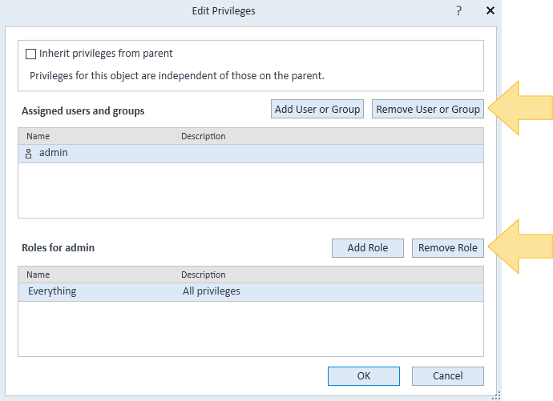Select the Everything role name
553x401 pixels.
click(52, 291)
